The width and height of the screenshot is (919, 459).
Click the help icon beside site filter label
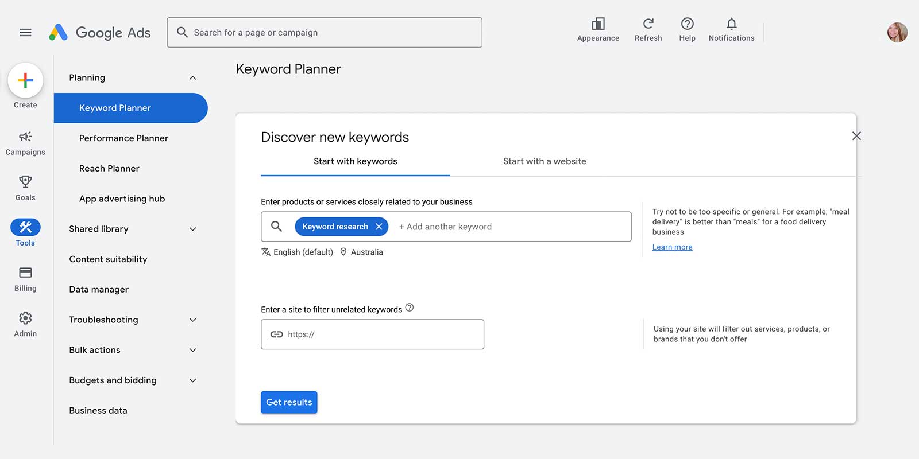pyautogui.click(x=410, y=308)
